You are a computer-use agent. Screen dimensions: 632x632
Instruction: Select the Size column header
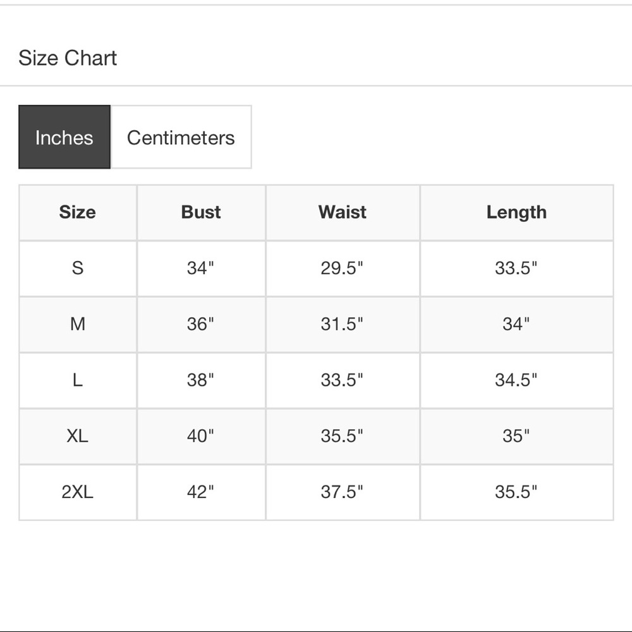click(77, 212)
